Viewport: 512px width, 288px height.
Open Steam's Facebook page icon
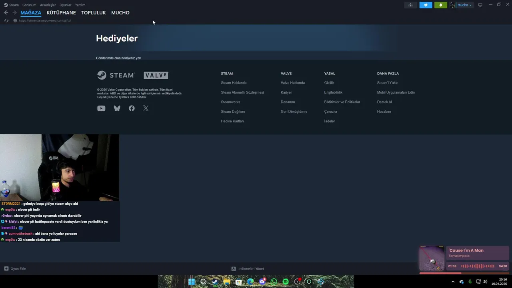pos(132,108)
